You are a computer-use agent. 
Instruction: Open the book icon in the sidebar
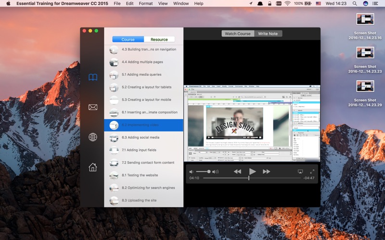(x=93, y=77)
